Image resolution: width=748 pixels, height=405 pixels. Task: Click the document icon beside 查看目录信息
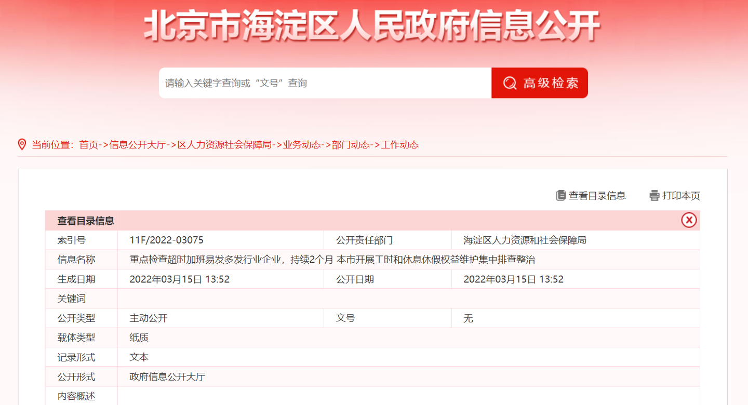pyautogui.click(x=560, y=195)
